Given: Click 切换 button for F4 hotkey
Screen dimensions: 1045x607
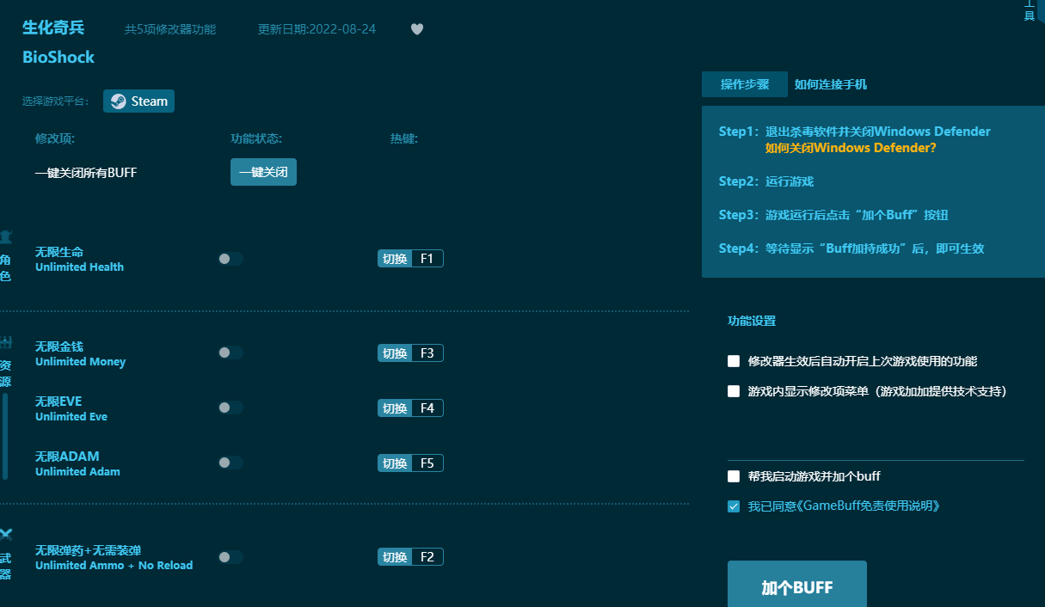Looking at the screenshot, I should click(x=395, y=408).
